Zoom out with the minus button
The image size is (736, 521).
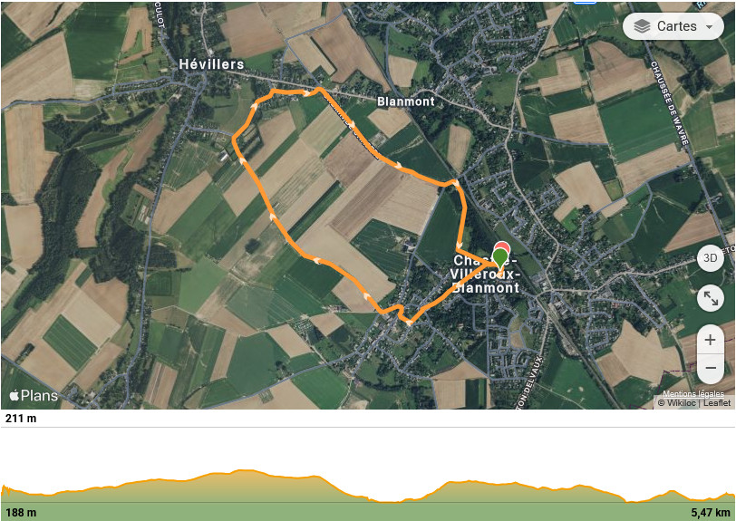tap(711, 368)
